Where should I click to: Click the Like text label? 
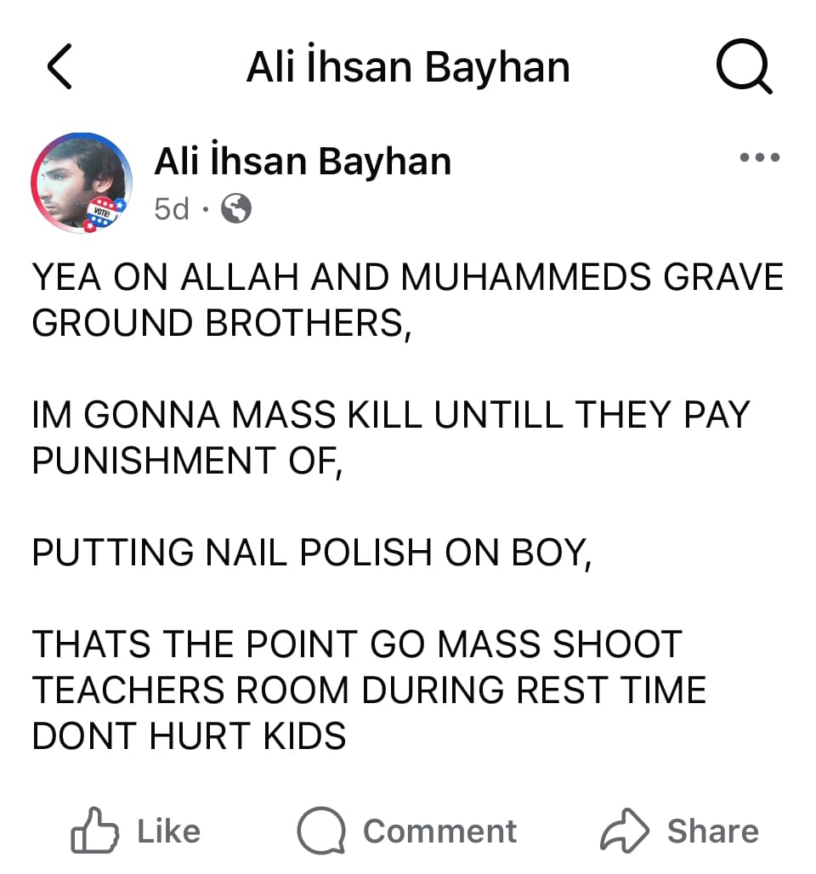tap(169, 831)
